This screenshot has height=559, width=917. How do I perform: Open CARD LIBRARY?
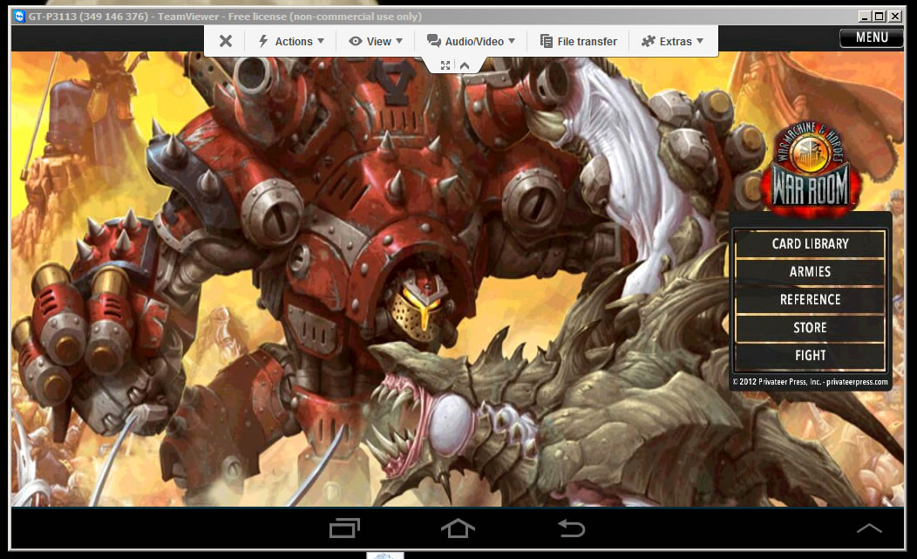pos(810,243)
